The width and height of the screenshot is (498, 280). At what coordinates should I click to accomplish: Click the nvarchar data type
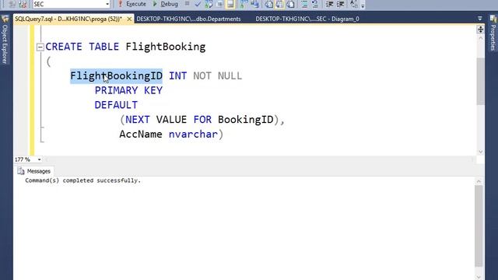click(193, 135)
